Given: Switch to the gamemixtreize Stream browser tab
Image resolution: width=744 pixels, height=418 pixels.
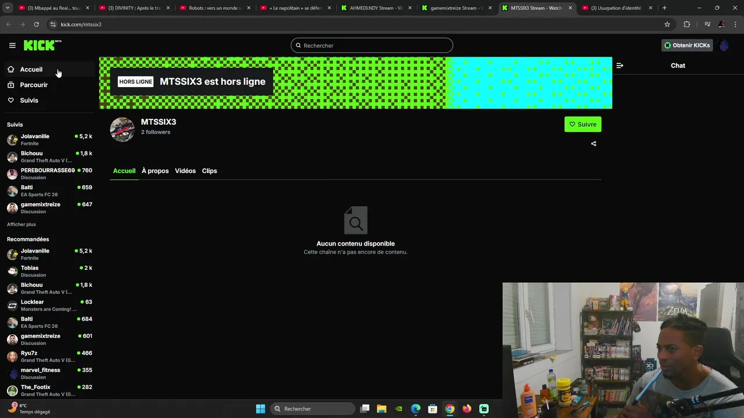Looking at the screenshot, I should [457, 8].
